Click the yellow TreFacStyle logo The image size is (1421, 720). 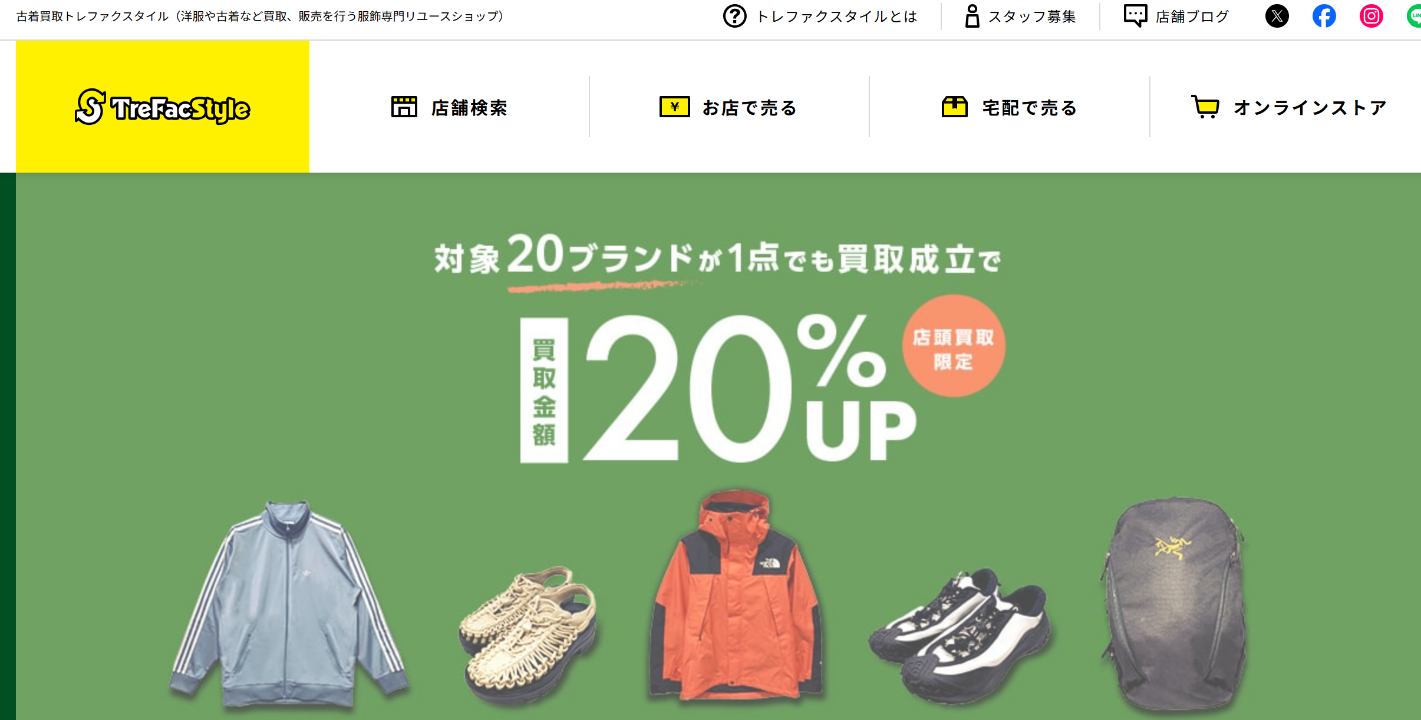163,107
